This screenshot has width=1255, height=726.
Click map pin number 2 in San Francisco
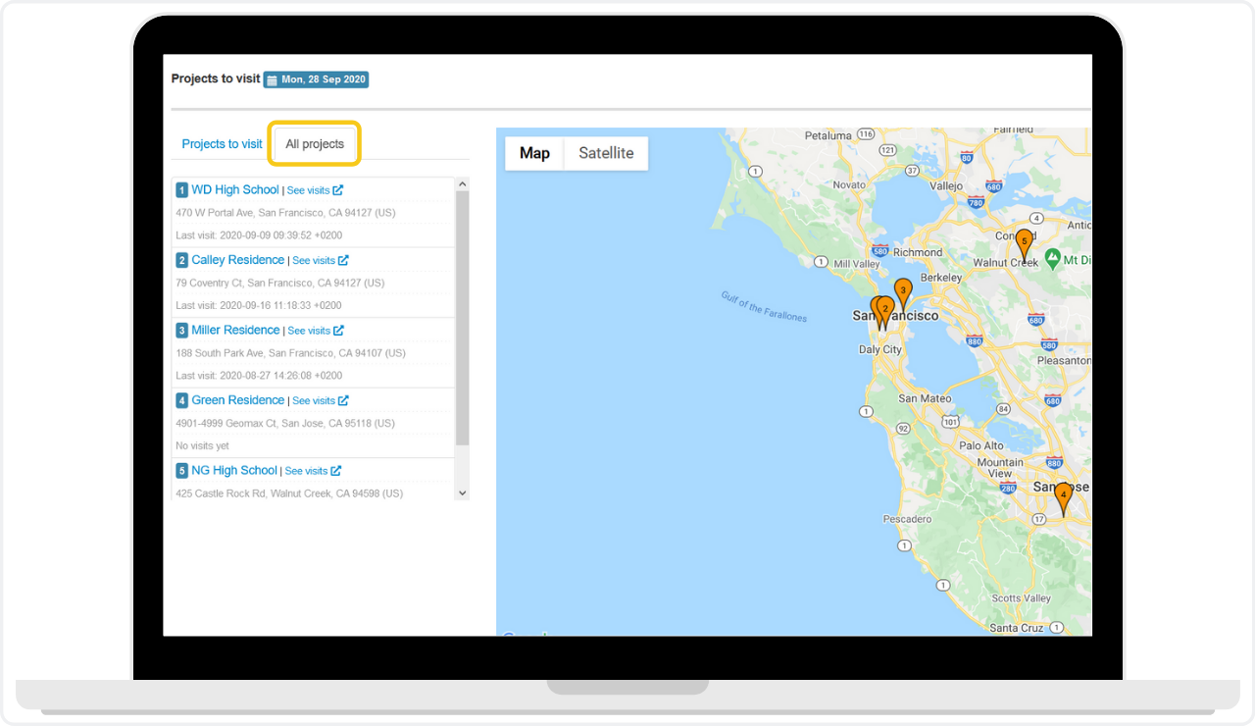pyautogui.click(x=885, y=309)
